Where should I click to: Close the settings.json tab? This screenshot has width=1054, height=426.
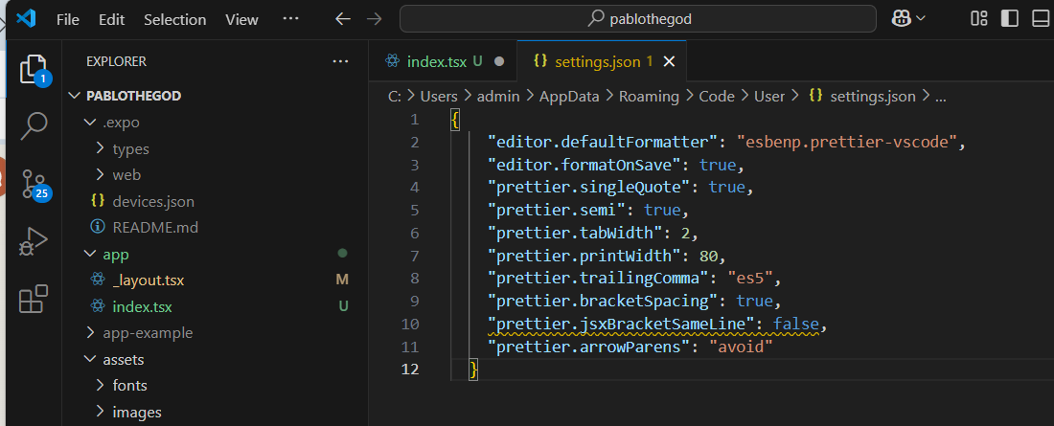coord(669,62)
